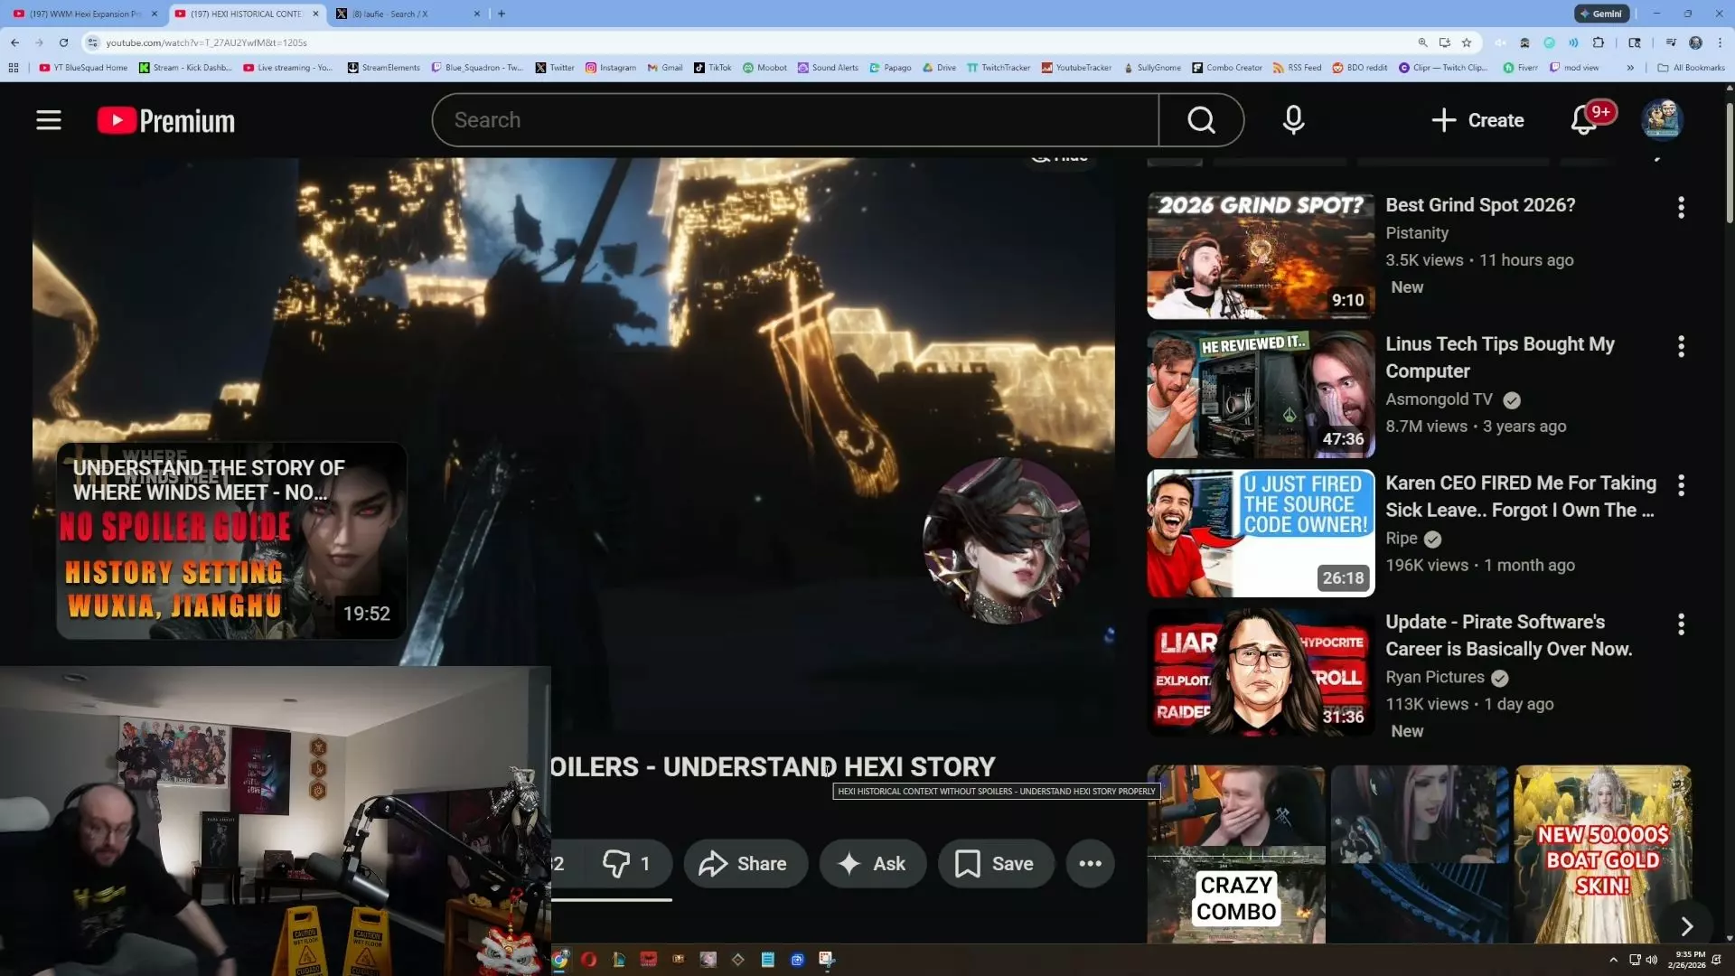The image size is (1735, 976).
Task: Click the search magnifier button
Action: [1201, 120]
